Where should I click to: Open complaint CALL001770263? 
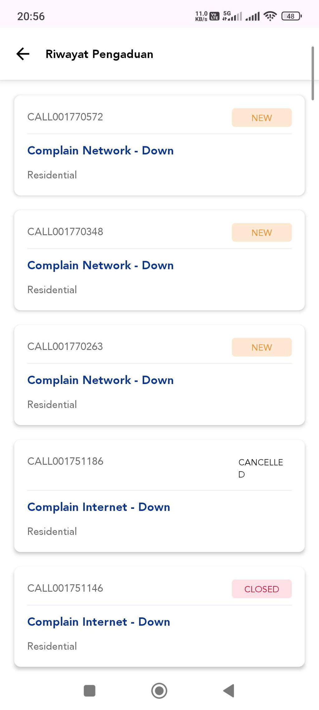click(x=159, y=375)
